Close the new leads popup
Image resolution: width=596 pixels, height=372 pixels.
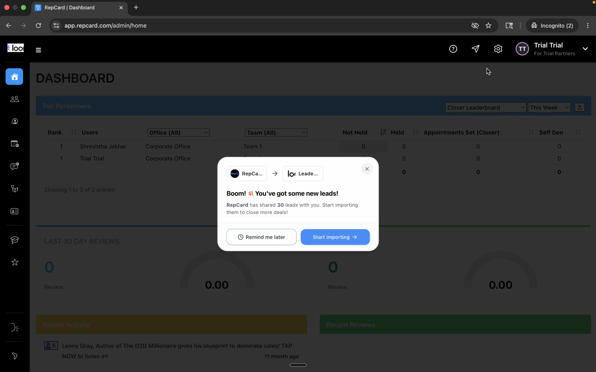coord(367,169)
